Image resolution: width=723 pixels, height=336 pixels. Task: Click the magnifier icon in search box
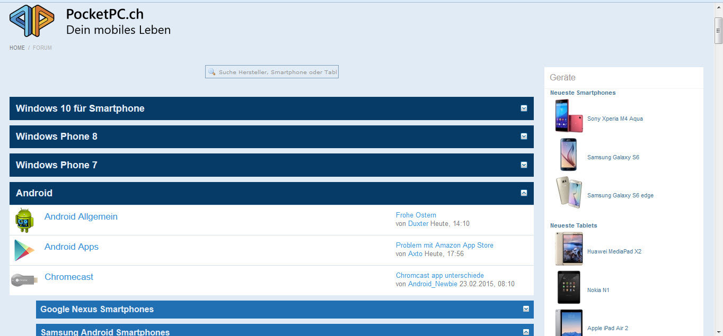point(211,72)
